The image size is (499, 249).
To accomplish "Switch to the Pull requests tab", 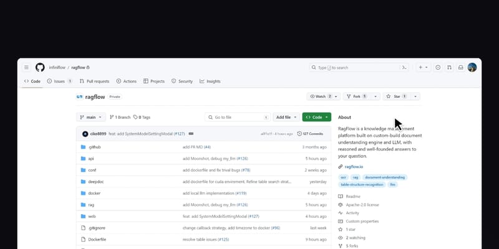I will tap(94, 82).
